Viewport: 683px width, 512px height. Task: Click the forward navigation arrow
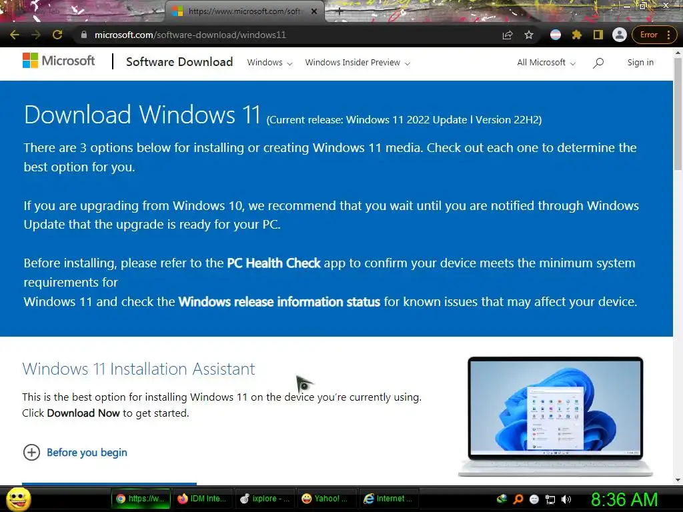(36, 35)
